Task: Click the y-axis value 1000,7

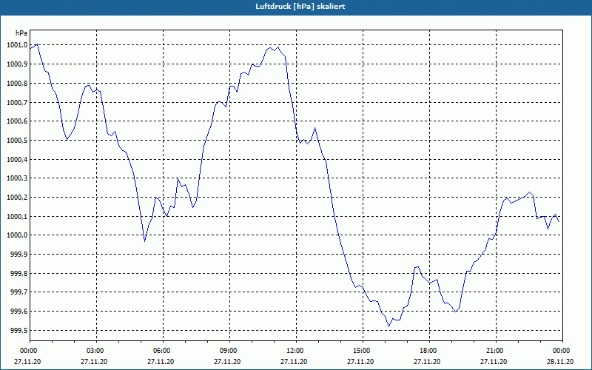Action: tap(17, 102)
